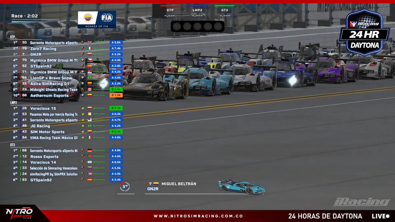Screen dimensions: 395x222
Task: Click the BMW logo on Aethernum Esports row
Action: point(83,95)
